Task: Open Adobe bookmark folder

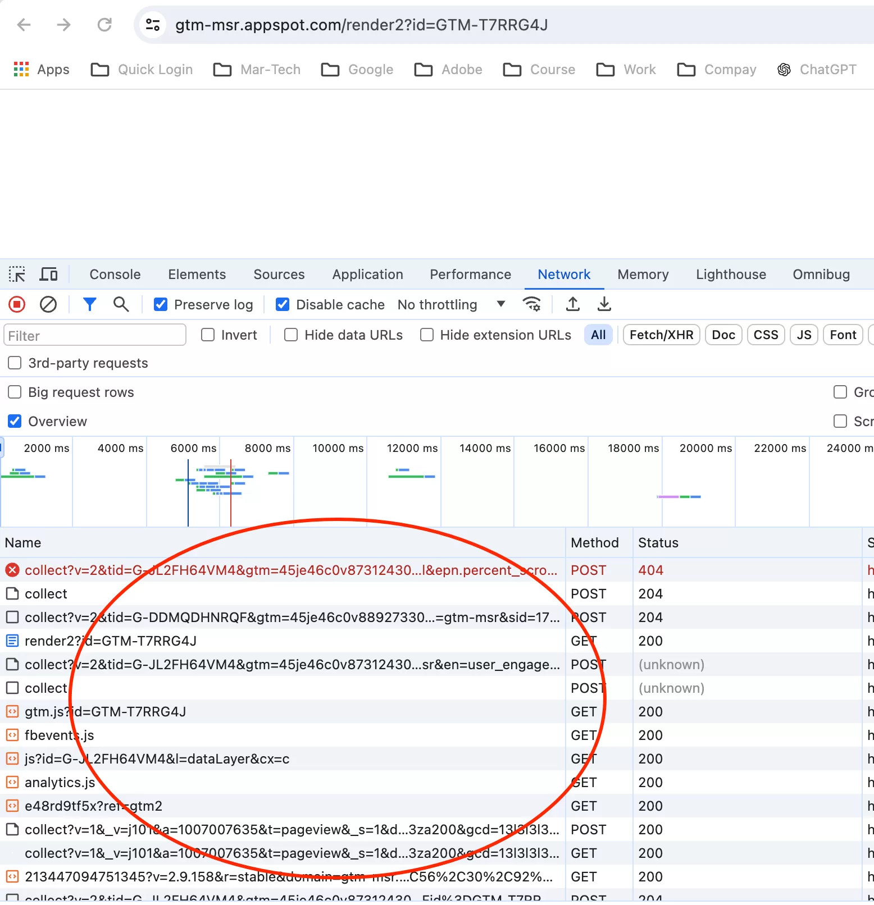Action: [448, 70]
